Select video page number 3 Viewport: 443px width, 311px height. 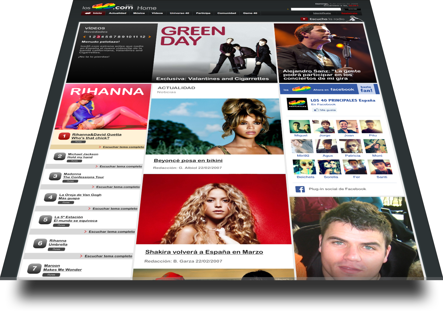pyautogui.click(x=98, y=37)
